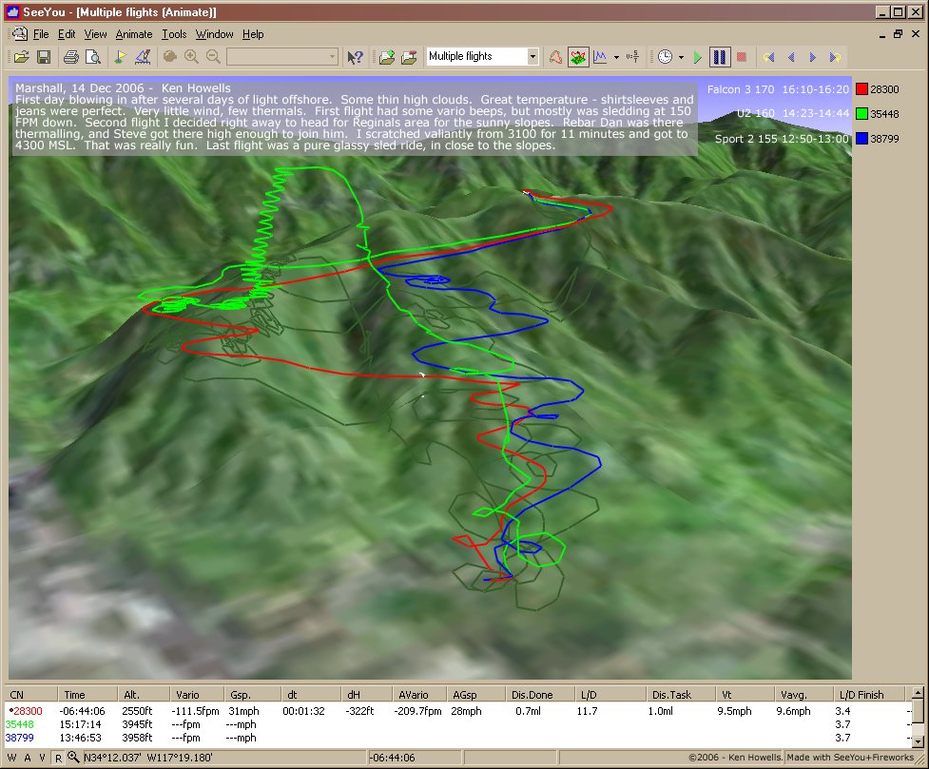This screenshot has height=769, width=929.
Task: Open Print Preview from the toolbar
Action: coord(92,57)
